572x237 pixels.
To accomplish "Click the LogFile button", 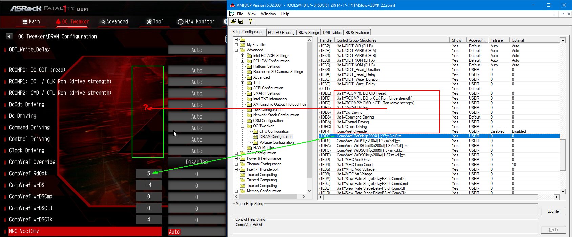I will [553, 211].
